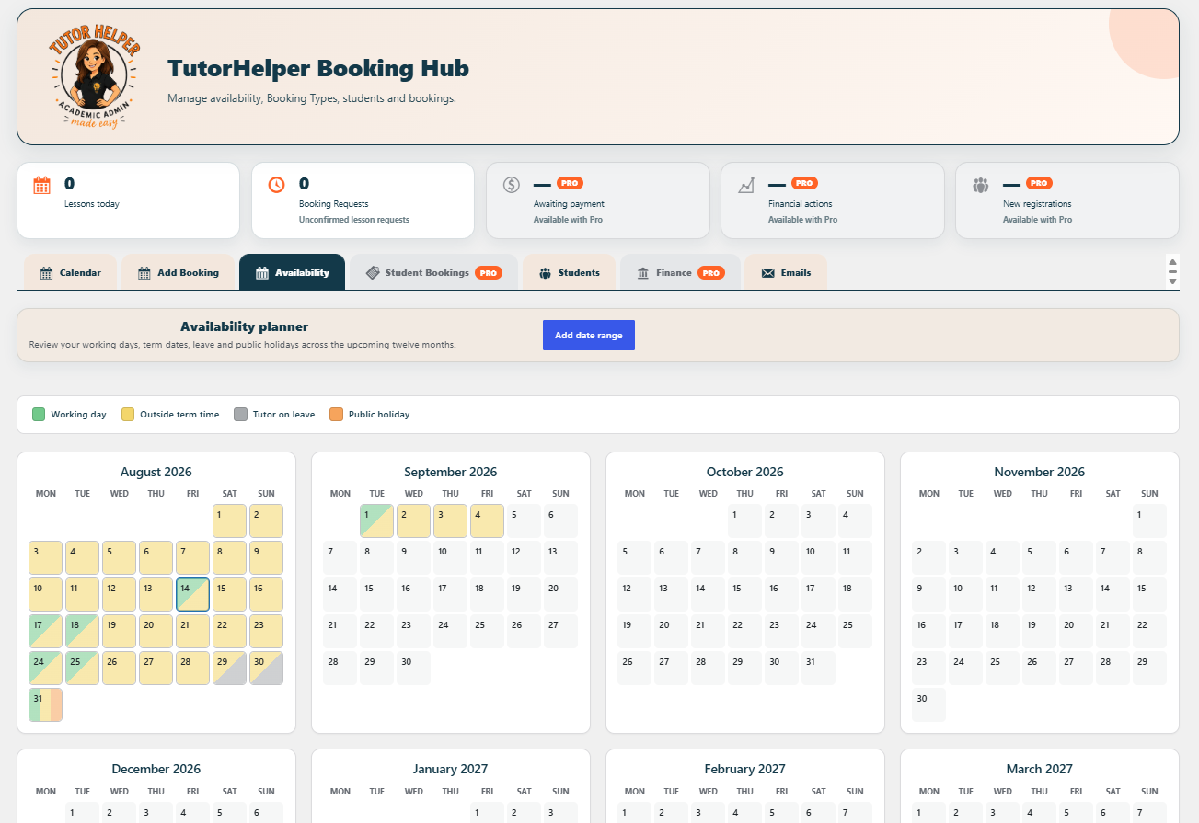This screenshot has width=1199, height=823.
Task: Click the TutorHelper Booking Hub title
Action: click(x=318, y=69)
